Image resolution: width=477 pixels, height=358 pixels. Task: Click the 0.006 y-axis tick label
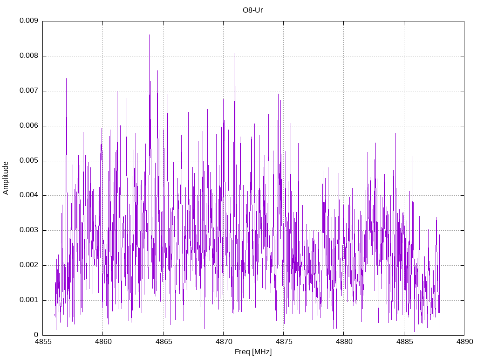(29, 126)
